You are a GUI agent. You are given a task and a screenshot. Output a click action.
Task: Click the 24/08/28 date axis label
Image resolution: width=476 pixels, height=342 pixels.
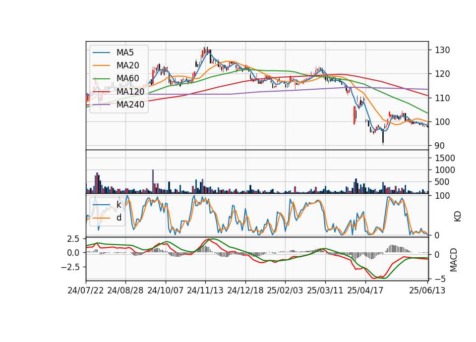125,290
